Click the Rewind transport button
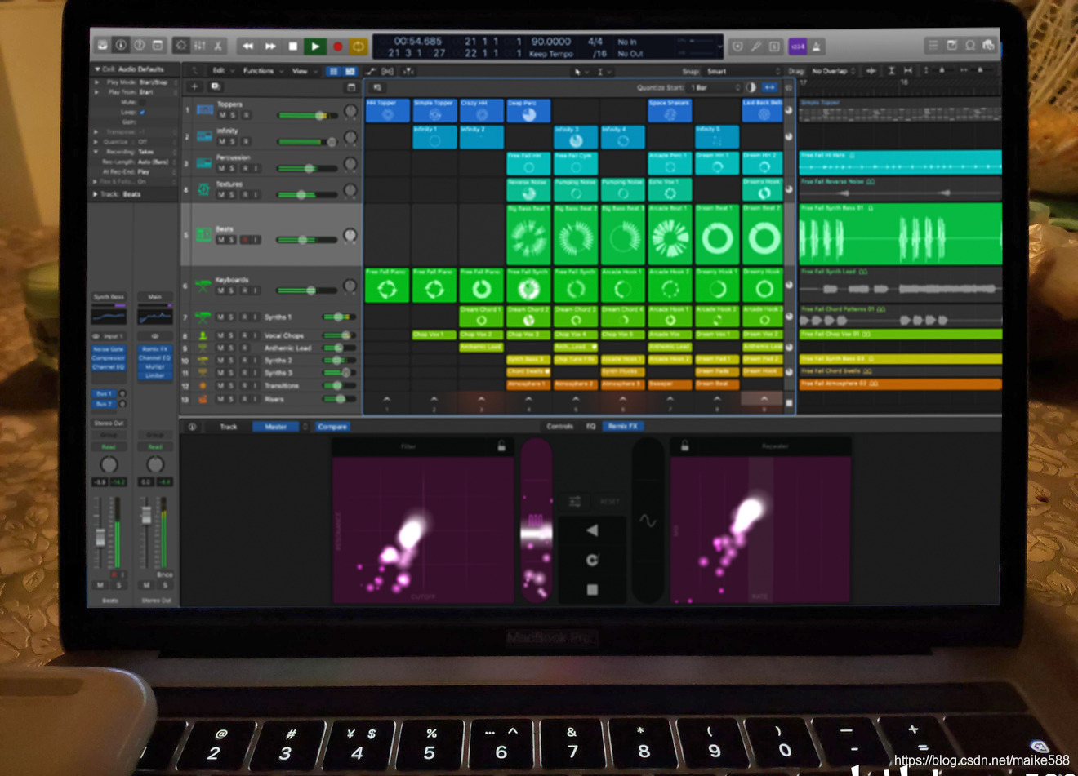 [247, 47]
